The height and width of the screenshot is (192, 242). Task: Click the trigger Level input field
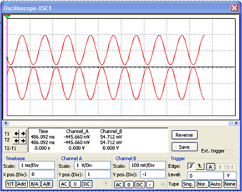click(206, 176)
